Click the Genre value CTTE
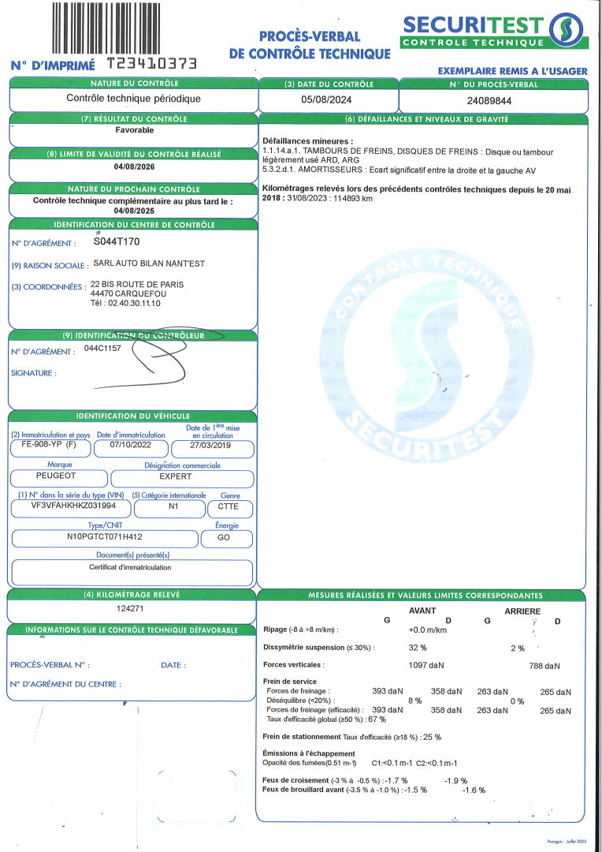 [x=229, y=509]
